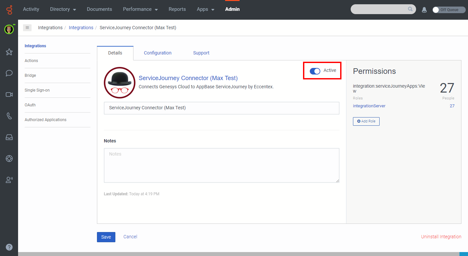Open the Inbox tray icon in sidebar

[x=9, y=138]
